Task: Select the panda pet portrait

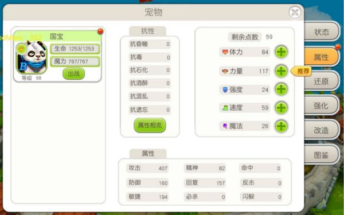Action: click(x=31, y=57)
